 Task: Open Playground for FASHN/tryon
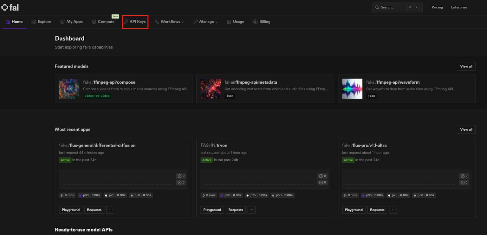click(212, 210)
